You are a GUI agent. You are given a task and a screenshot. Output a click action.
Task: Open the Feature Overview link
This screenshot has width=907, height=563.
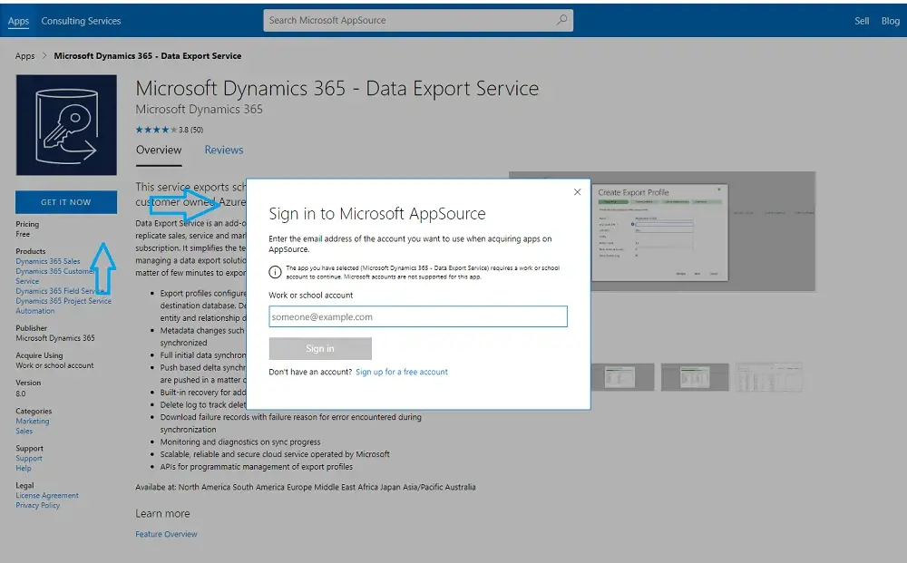pyautogui.click(x=166, y=534)
